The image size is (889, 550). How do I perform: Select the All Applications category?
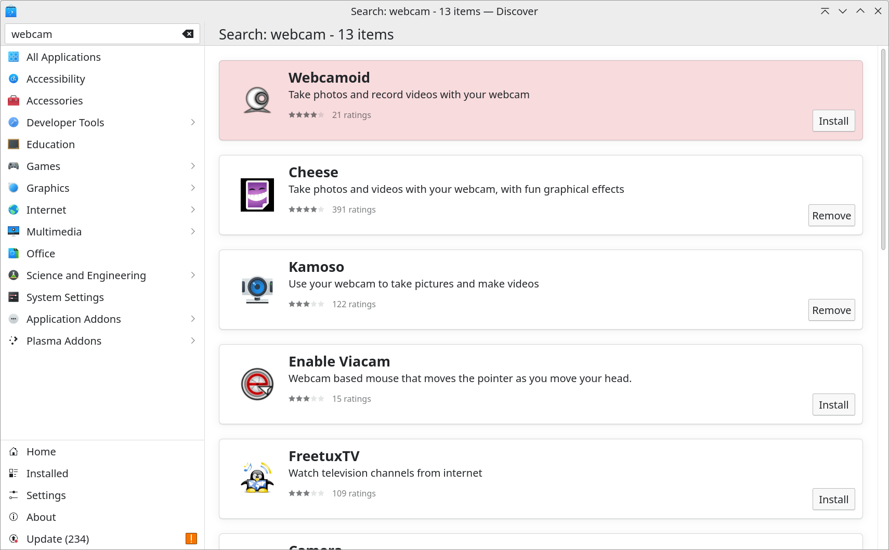click(x=102, y=57)
